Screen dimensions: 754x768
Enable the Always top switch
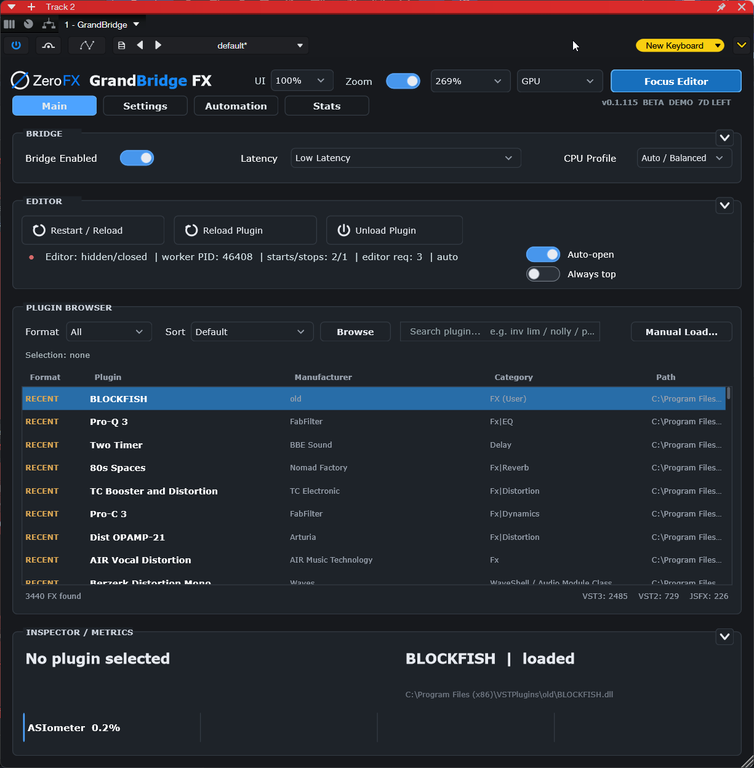point(543,274)
